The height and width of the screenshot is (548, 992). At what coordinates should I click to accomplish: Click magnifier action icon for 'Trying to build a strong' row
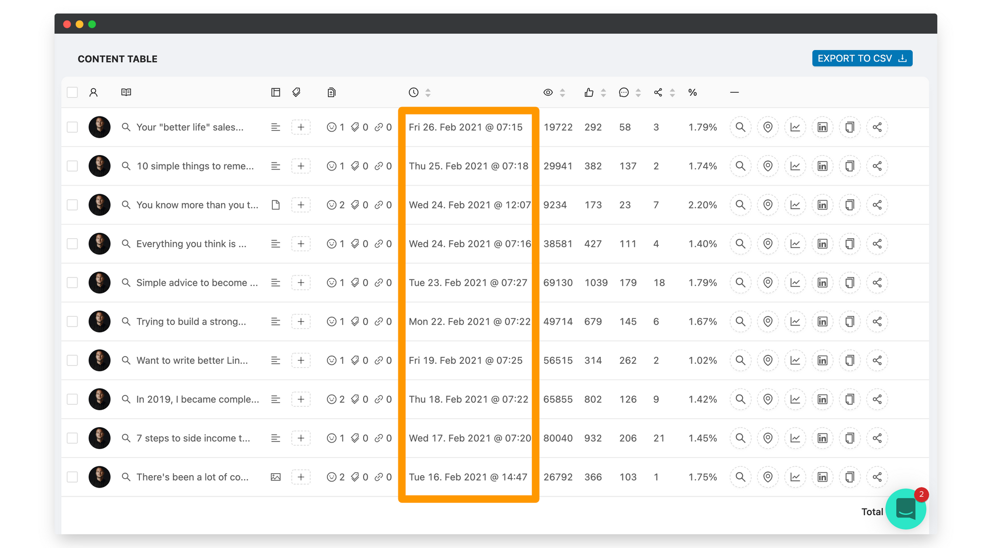coord(741,322)
